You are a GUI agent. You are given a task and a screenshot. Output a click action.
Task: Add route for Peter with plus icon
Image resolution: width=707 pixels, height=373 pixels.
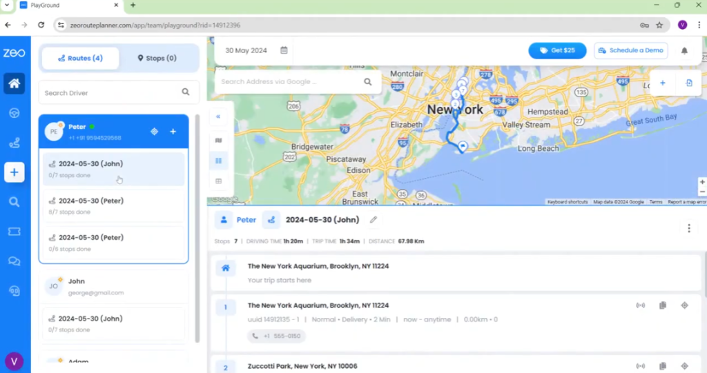173,132
